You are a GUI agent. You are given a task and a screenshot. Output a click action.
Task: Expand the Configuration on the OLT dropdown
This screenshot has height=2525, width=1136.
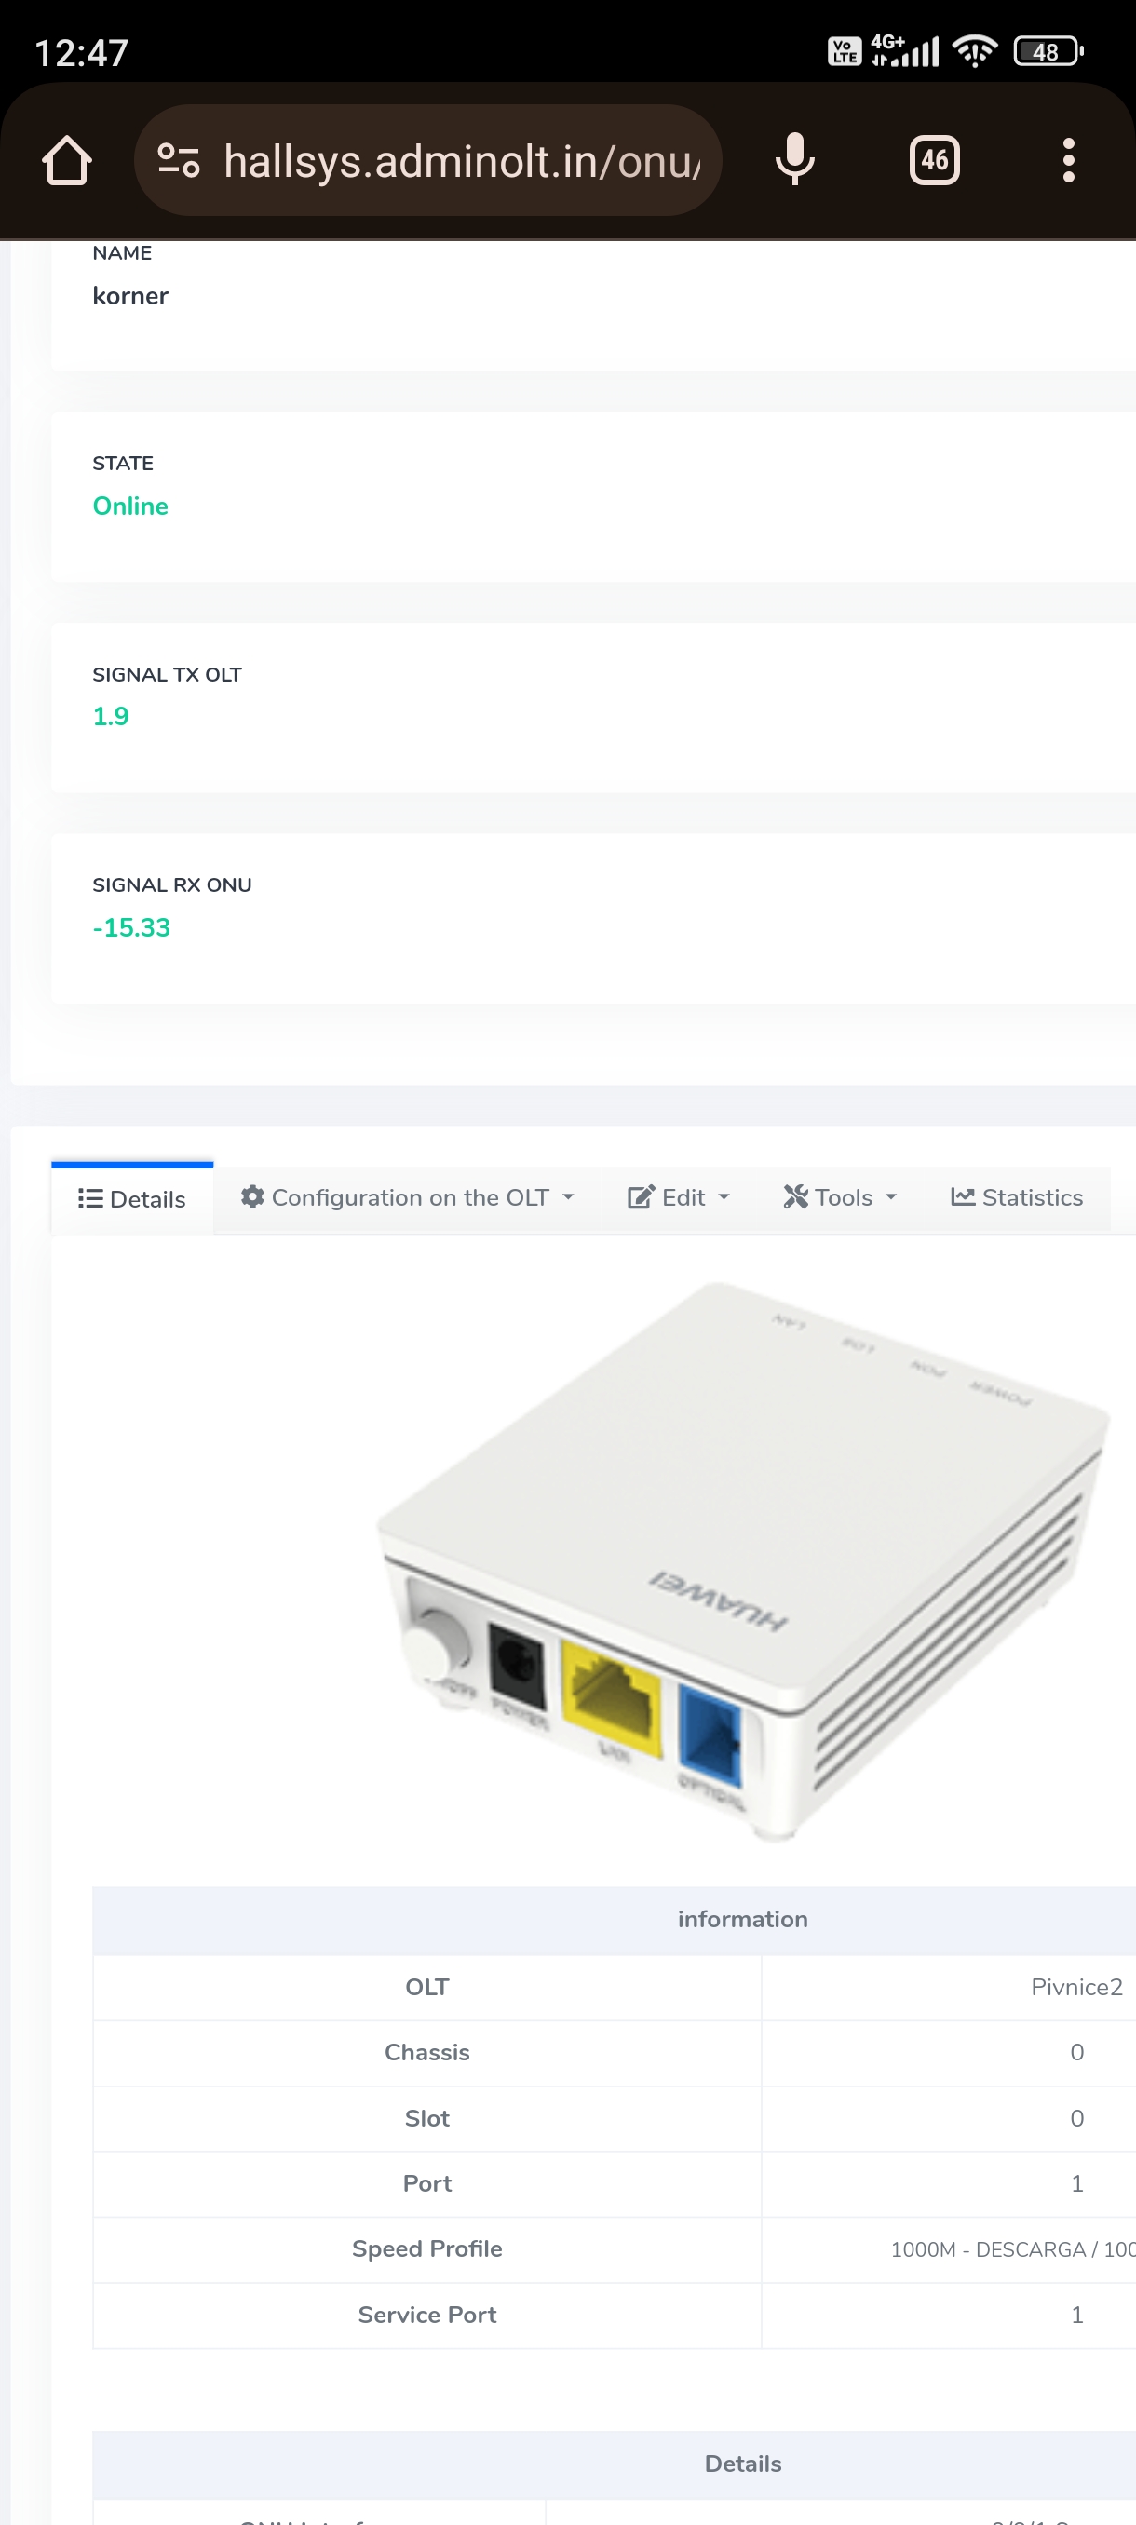click(x=569, y=1196)
